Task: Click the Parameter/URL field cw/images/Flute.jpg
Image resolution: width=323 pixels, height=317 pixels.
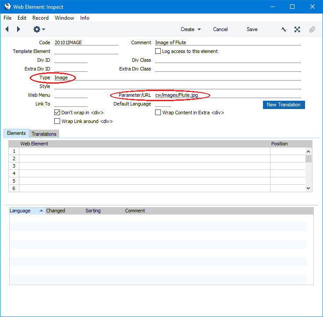Action: [x=228, y=95]
